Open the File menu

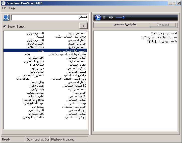coord(4,8)
